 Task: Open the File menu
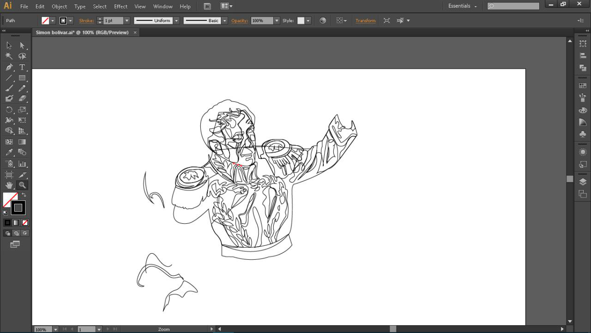click(24, 6)
